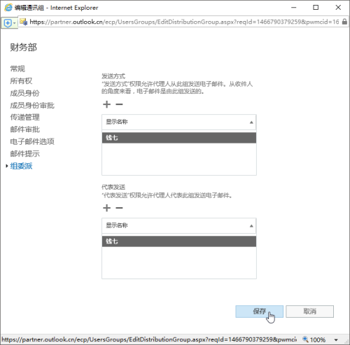The width and height of the screenshot is (350, 345).
Task: Remove selected delegate under 发送方式
Action: point(119,104)
